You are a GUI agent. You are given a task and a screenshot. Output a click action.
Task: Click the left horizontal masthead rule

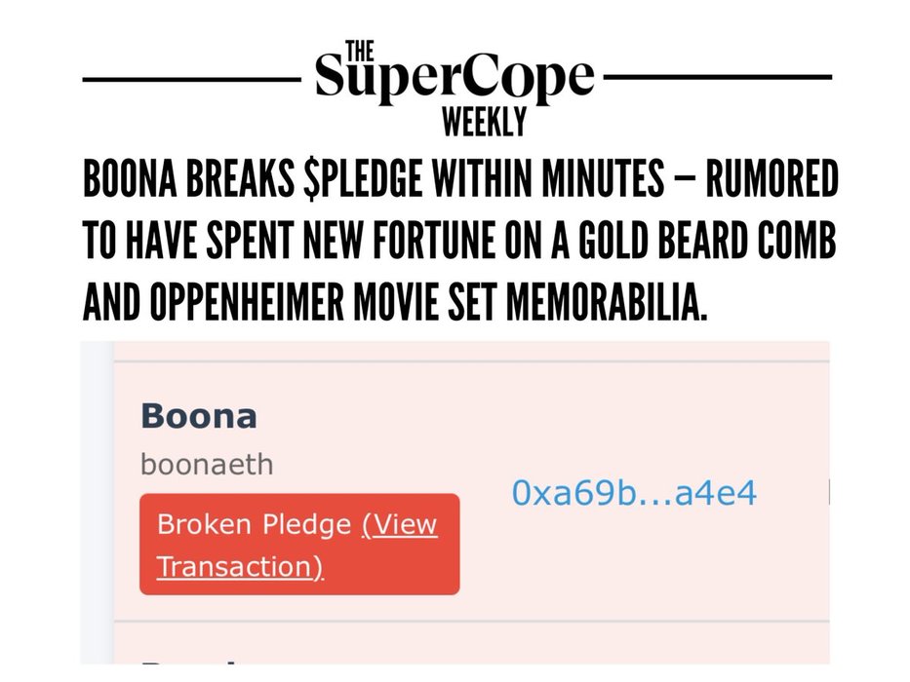(192, 79)
